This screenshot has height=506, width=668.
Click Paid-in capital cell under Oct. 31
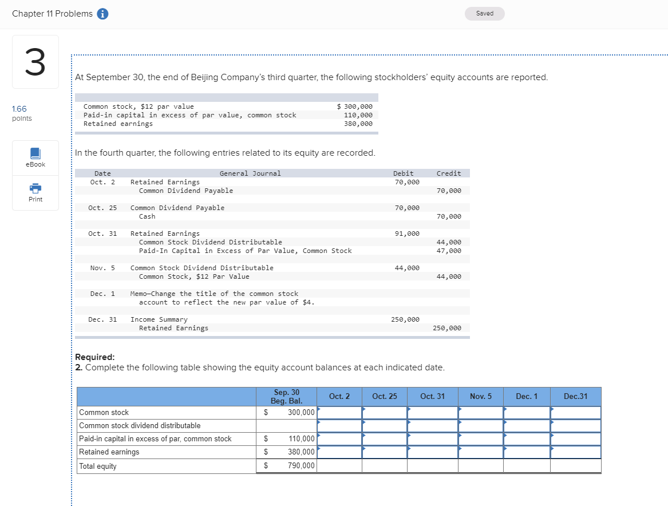pyautogui.click(x=432, y=439)
